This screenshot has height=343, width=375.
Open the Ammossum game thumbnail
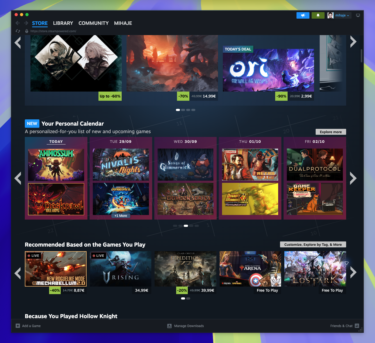[56, 165]
